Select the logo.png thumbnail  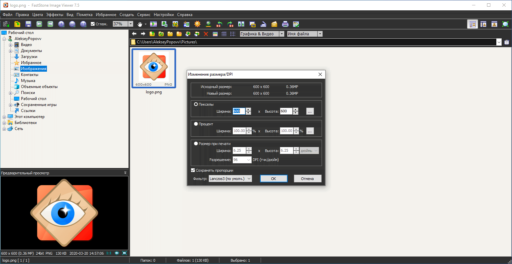[154, 69]
